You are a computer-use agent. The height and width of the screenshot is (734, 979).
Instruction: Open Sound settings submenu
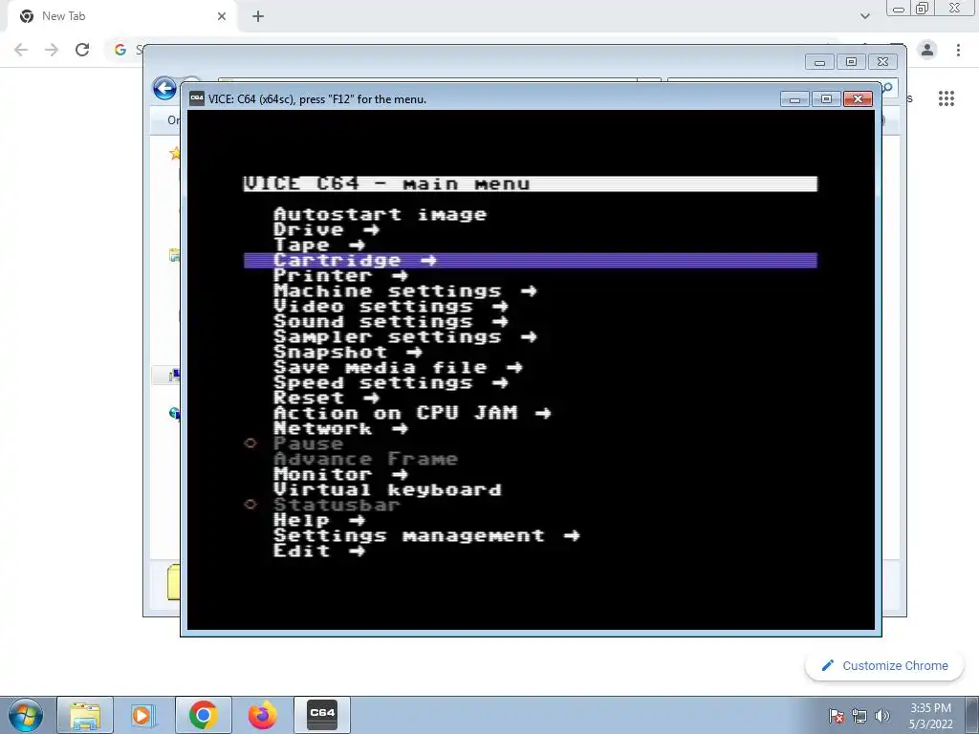[x=391, y=321]
